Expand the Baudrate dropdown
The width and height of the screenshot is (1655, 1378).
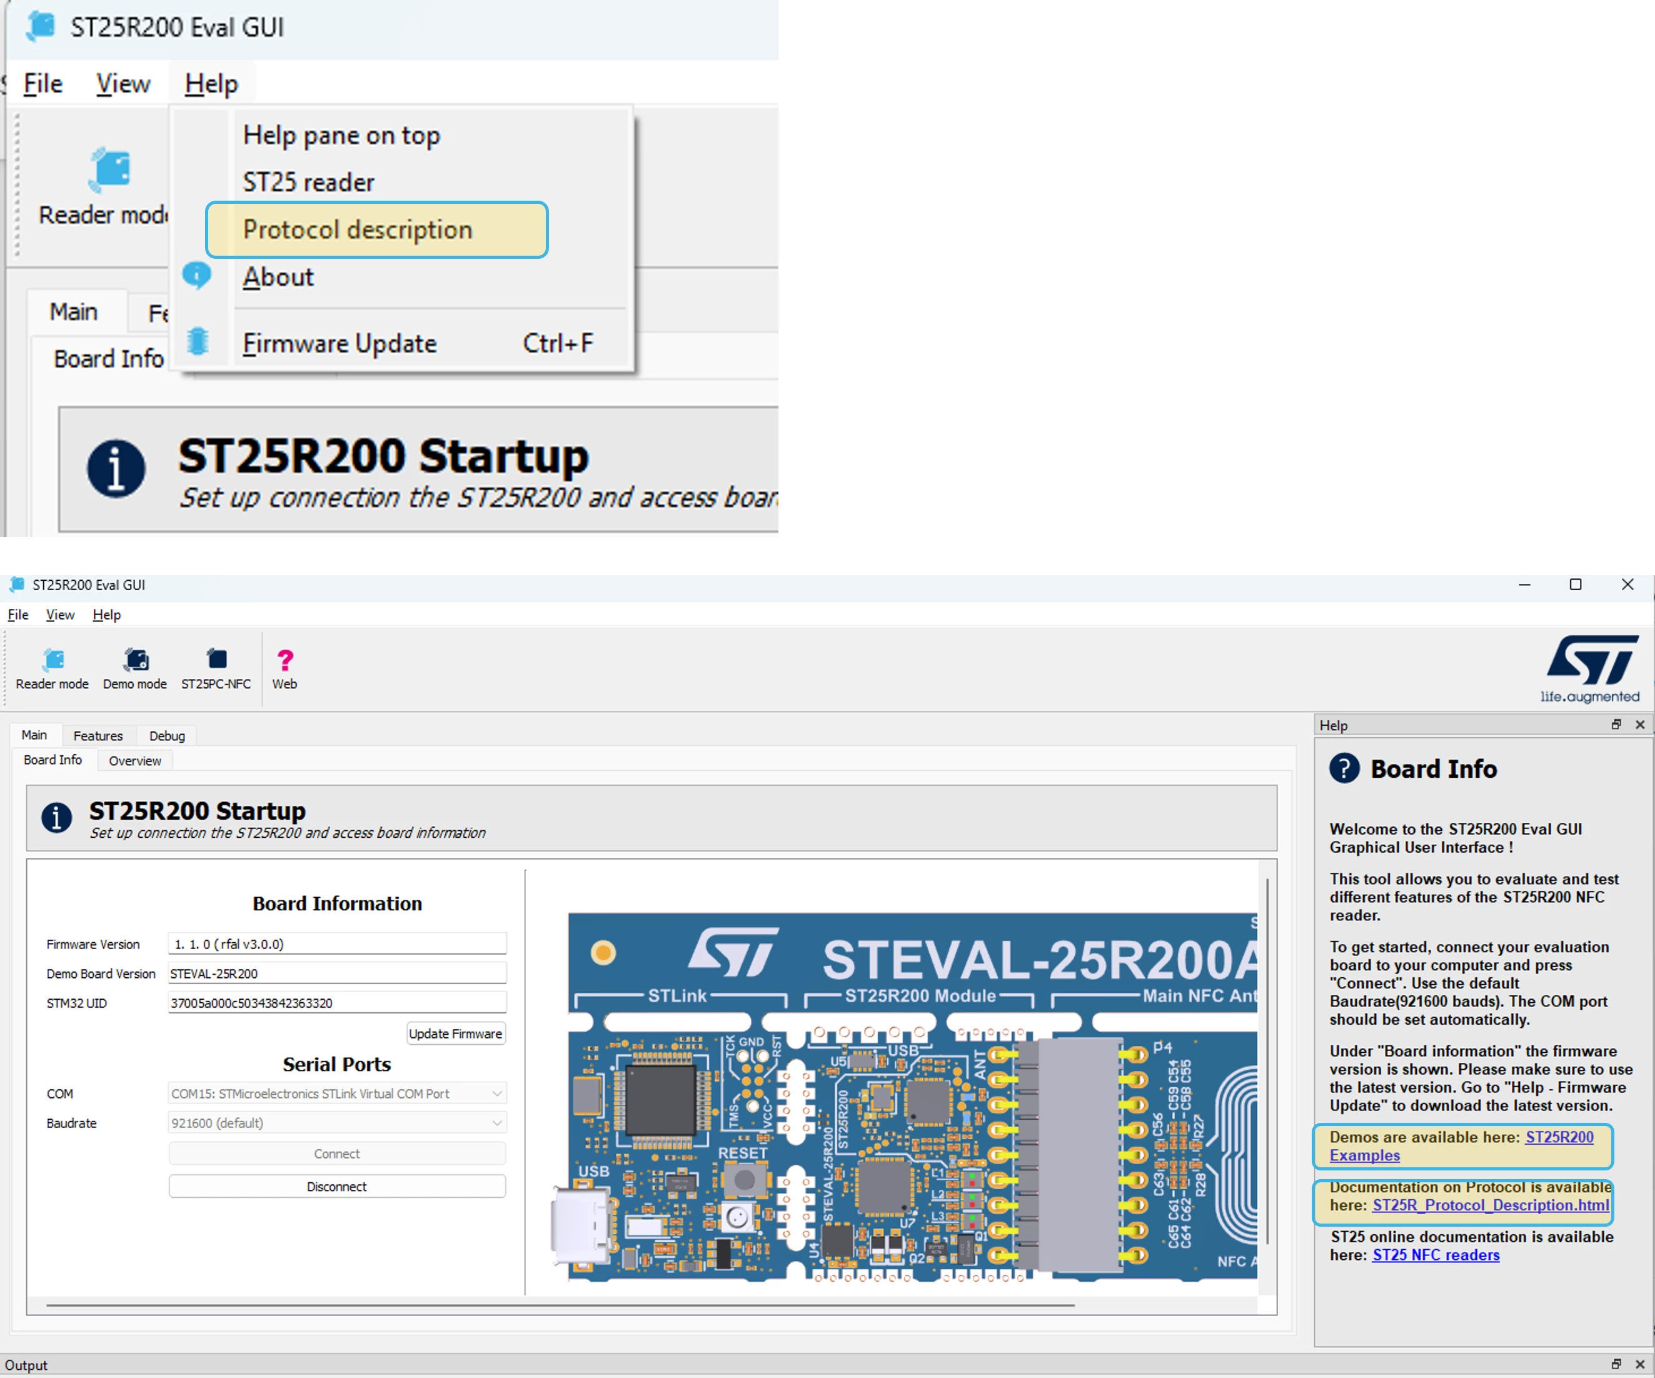click(336, 1123)
